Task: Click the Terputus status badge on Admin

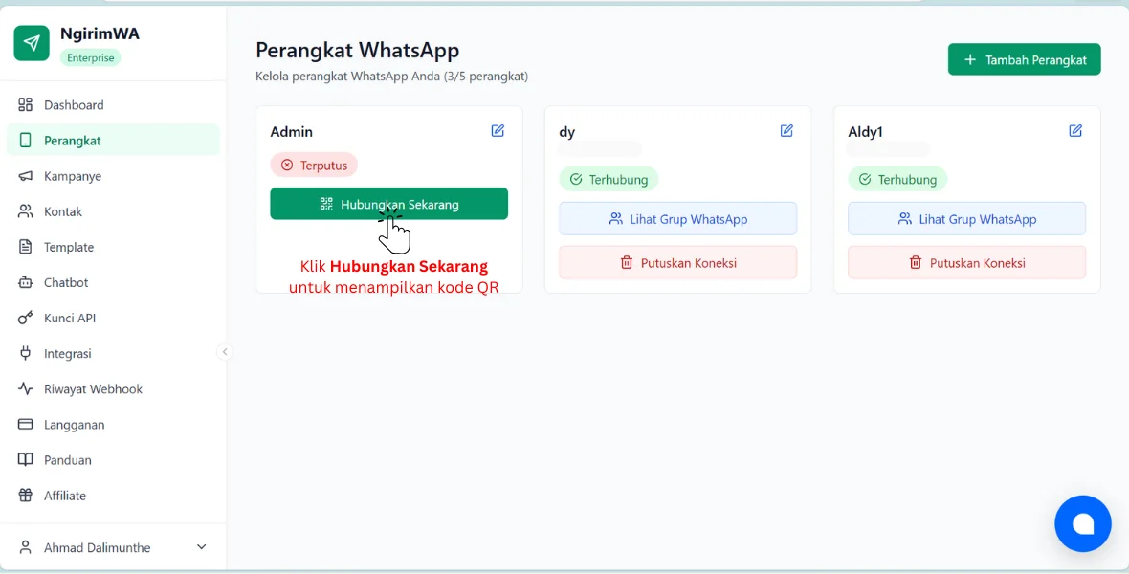Action: (314, 165)
